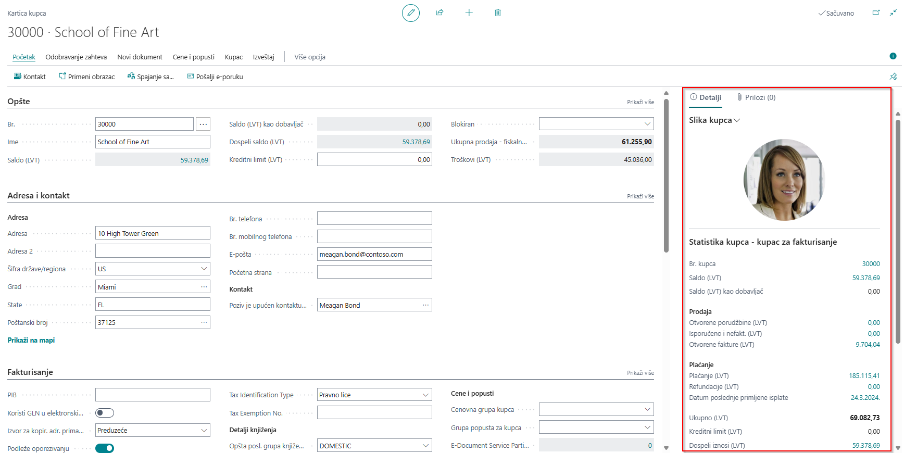Click the Pošalji e-poruku button
Image resolution: width=904 pixels, height=453 pixels.
click(x=215, y=77)
